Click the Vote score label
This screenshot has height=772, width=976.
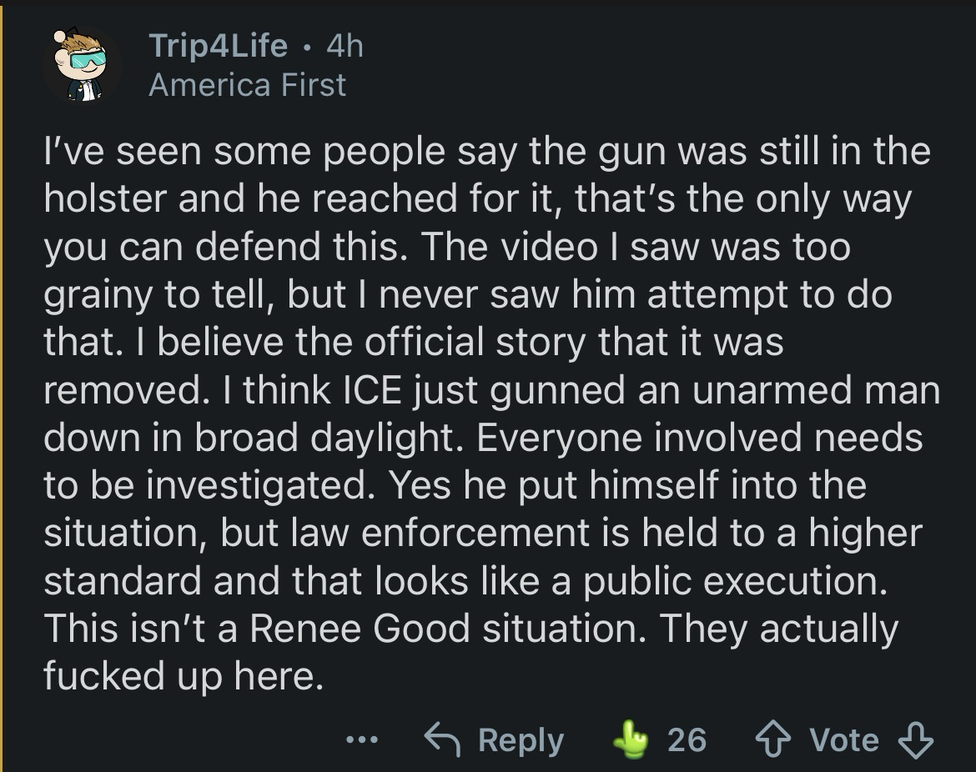[844, 740]
